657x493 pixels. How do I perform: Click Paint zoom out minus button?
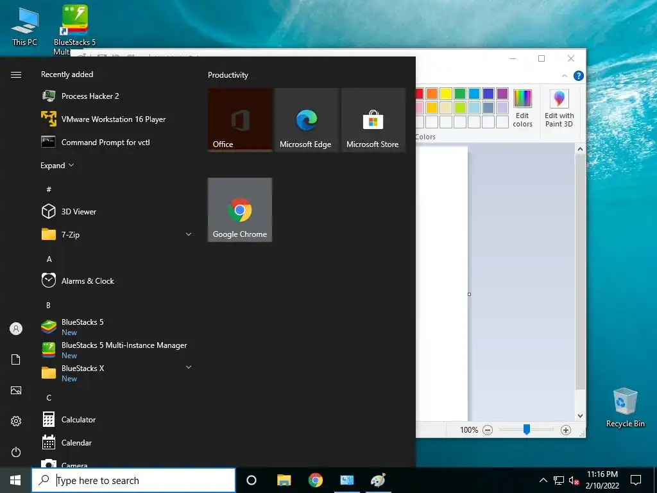coord(488,429)
